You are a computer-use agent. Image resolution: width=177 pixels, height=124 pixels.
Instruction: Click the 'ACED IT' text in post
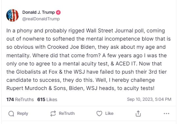[125, 63]
